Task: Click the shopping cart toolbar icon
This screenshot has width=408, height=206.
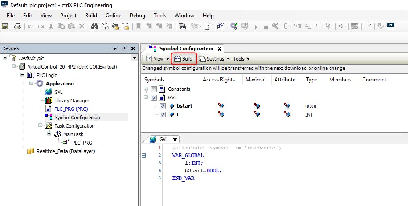Action: [x=367, y=26]
